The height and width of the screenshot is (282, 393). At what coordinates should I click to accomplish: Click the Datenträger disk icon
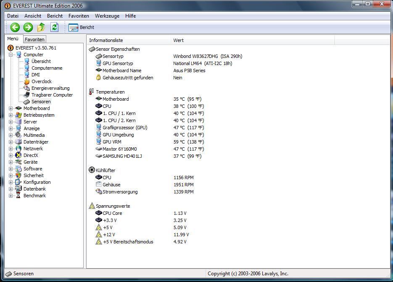click(x=18, y=142)
